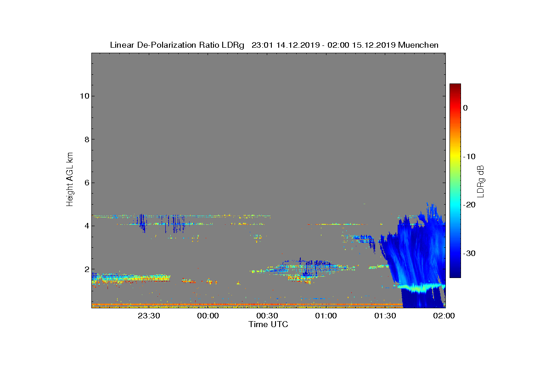Click the orange near-ground layer at plot bottom
The height and width of the screenshot is (367, 551).
247,304
